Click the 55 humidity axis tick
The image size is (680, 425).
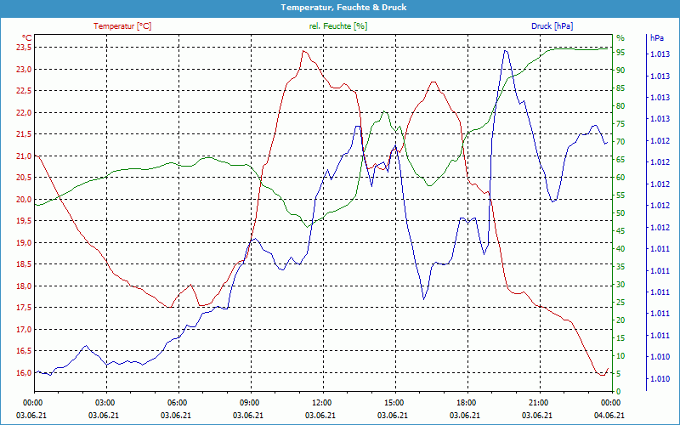point(620,195)
